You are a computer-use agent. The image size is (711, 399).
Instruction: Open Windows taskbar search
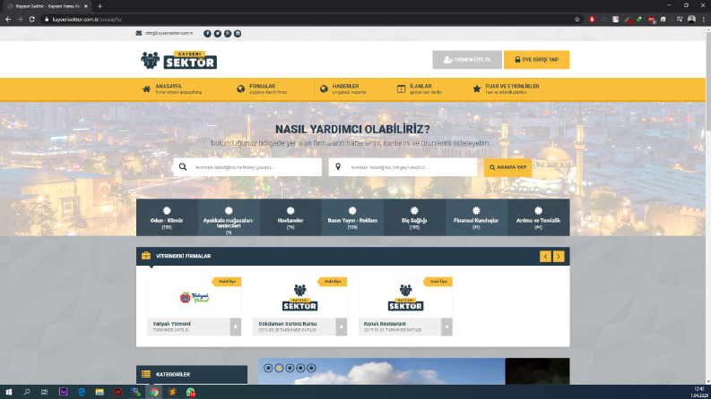tap(27, 392)
